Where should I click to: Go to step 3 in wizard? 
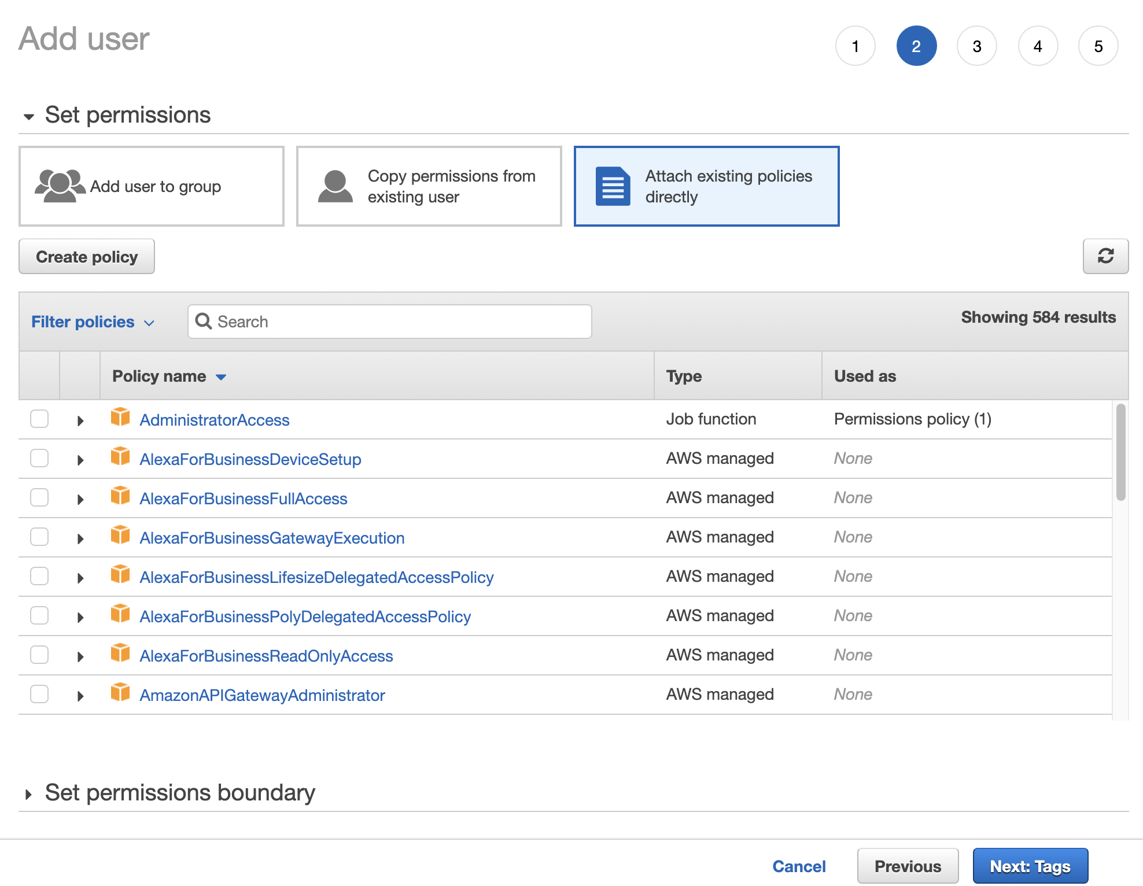pos(976,46)
